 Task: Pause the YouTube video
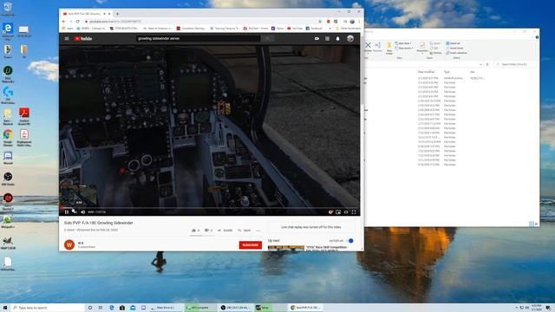click(x=67, y=211)
